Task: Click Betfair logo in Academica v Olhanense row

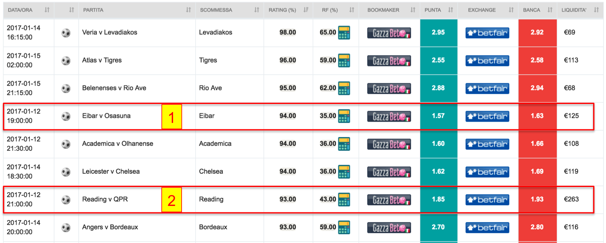Action: click(x=487, y=144)
